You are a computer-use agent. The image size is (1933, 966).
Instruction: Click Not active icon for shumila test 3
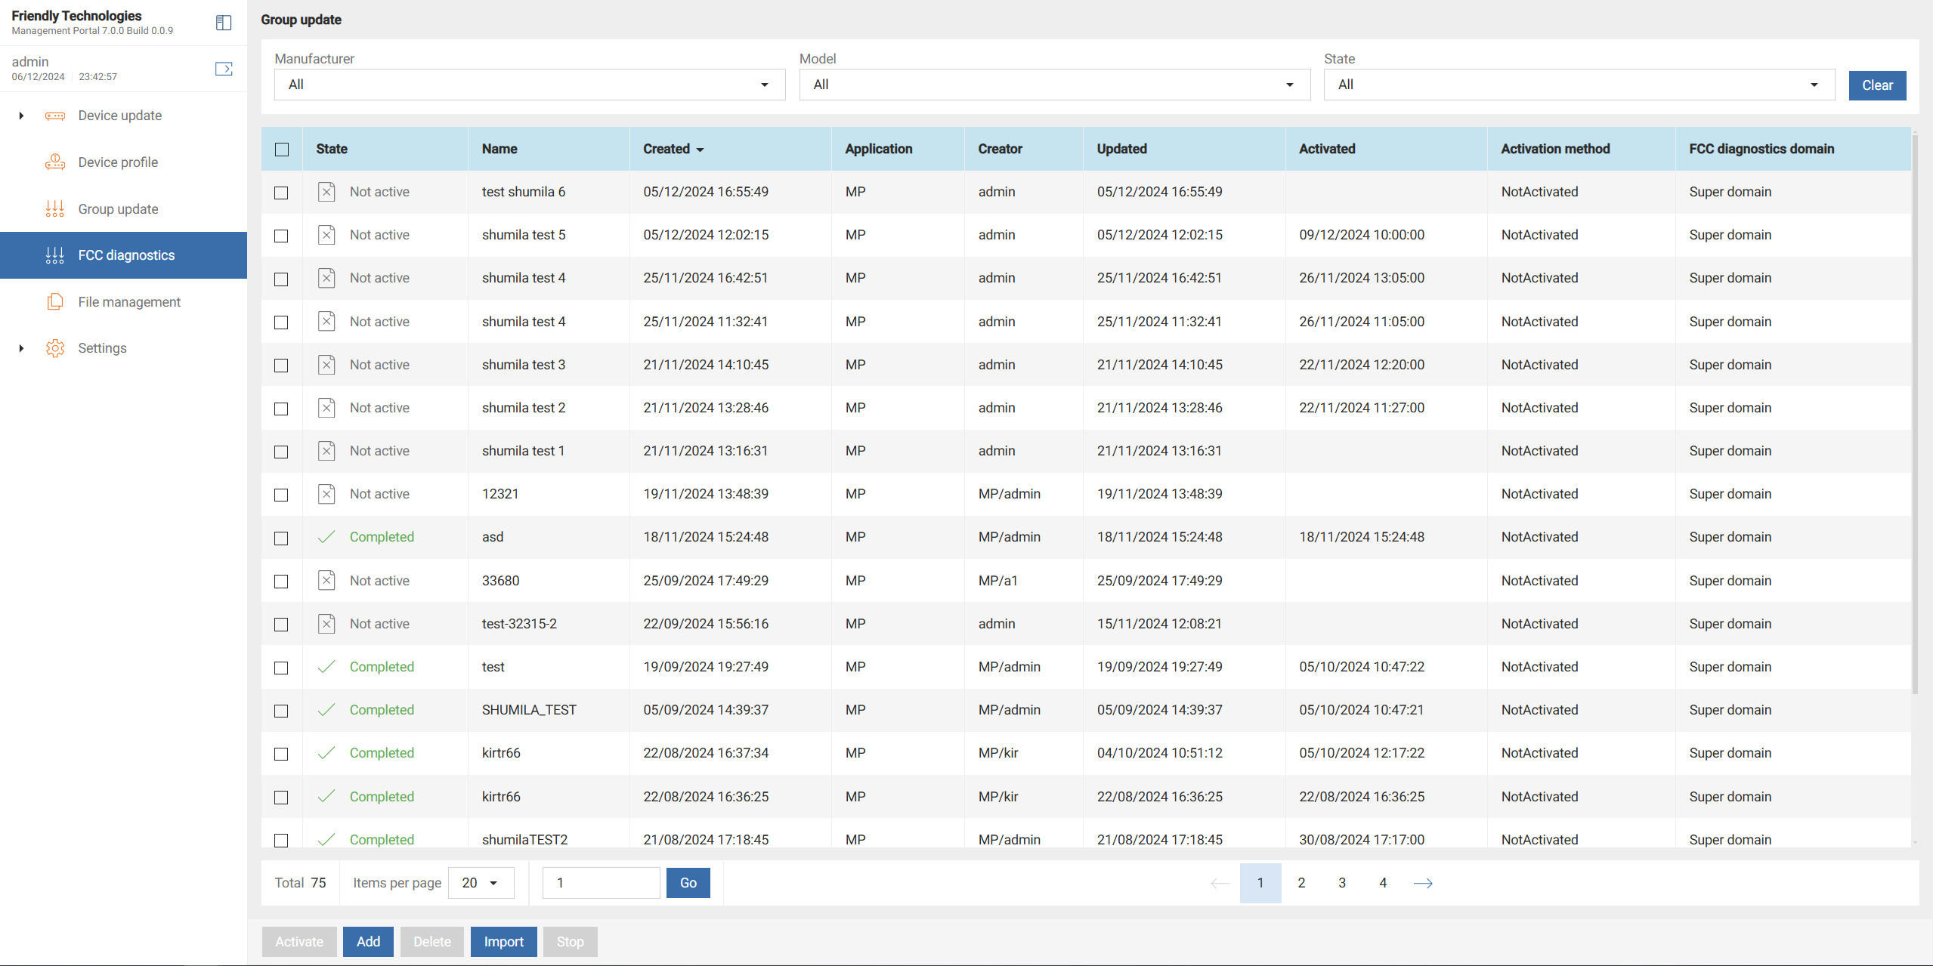coord(326,365)
